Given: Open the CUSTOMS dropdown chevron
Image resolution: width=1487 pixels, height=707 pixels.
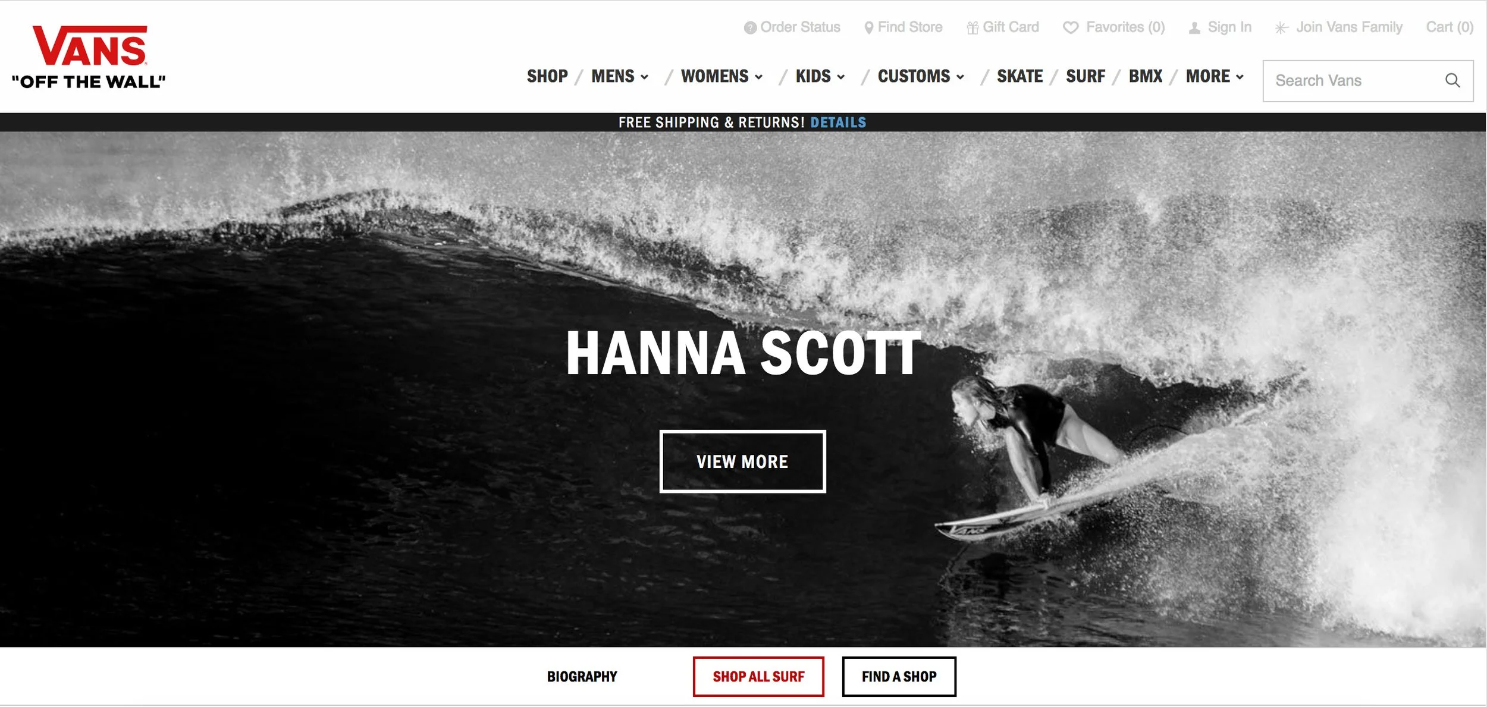Looking at the screenshot, I should pyautogui.click(x=960, y=77).
